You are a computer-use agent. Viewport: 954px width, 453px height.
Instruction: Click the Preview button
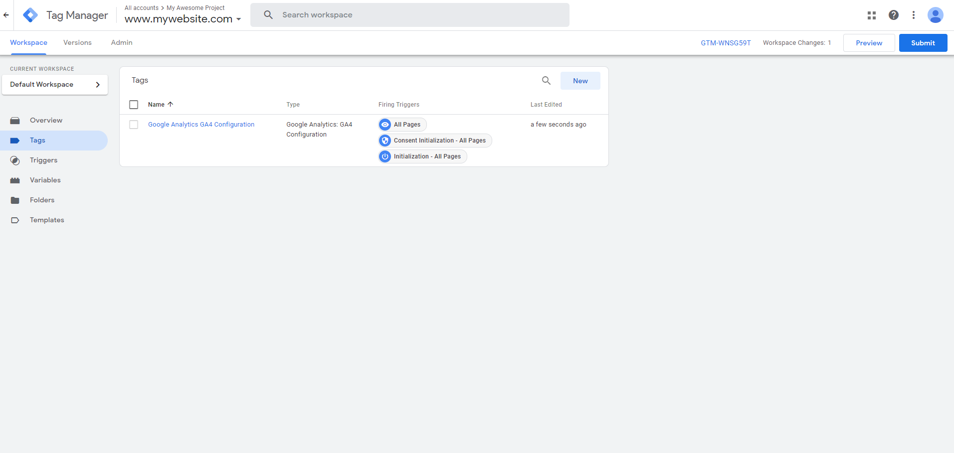[x=869, y=43]
